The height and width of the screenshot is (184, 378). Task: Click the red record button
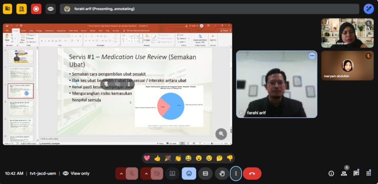coord(36,9)
